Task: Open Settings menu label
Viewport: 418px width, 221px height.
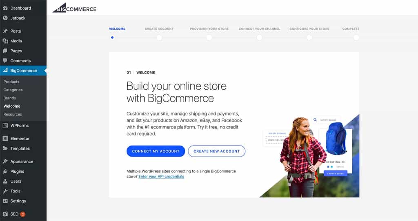Action: click(x=18, y=201)
